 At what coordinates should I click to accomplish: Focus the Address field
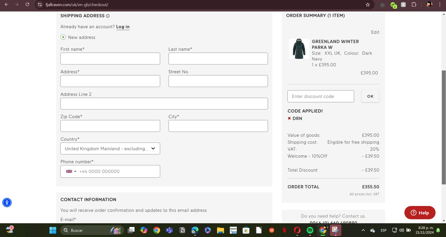coord(110,81)
